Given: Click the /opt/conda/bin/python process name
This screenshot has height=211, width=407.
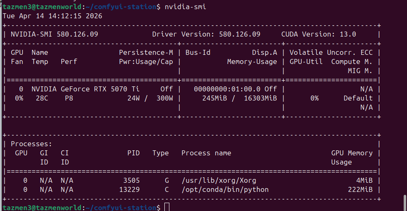Looking at the screenshot, I should click(225, 190).
